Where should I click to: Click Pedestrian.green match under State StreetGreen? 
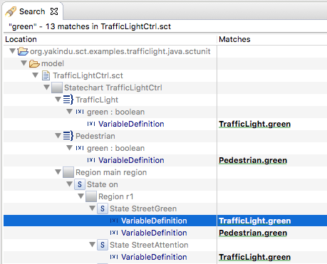[253, 233]
